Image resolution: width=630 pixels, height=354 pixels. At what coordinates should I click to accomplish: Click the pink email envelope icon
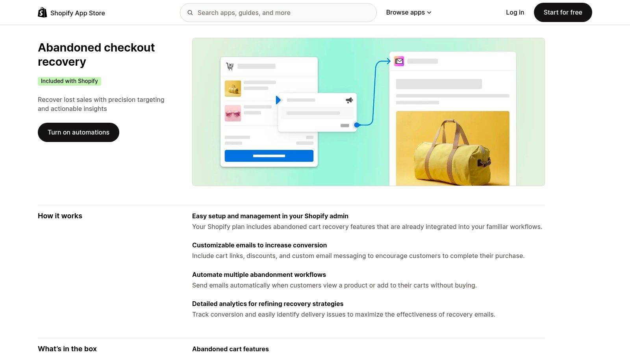tap(399, 61)
